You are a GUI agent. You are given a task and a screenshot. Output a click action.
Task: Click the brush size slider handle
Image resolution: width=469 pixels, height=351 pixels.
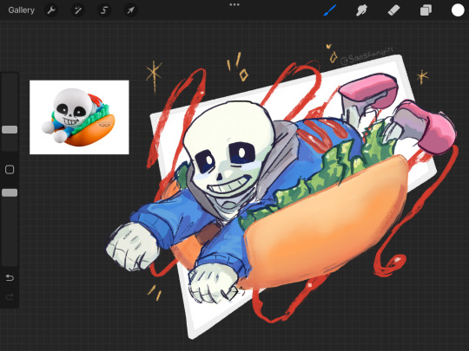click(10, 129)
